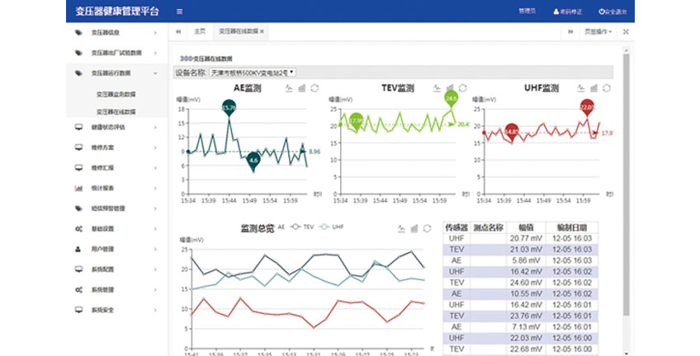The width and height of the screenshot is (700, 356).
Task: Switch AE监测 chart to line view
Action: pyautogui.click(x=288, y=87)
